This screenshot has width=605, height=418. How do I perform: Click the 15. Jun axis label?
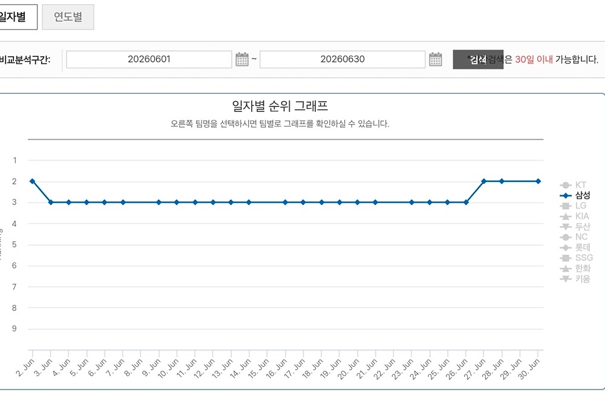(258, 368)
